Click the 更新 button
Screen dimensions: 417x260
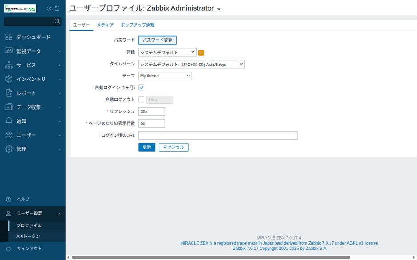(x=147, y=147)
